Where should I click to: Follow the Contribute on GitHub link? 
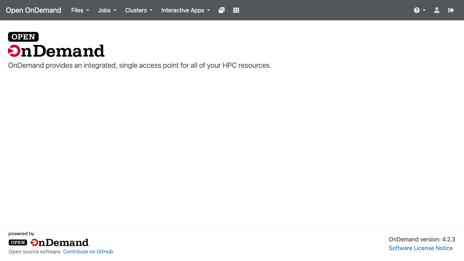[88, 252]
